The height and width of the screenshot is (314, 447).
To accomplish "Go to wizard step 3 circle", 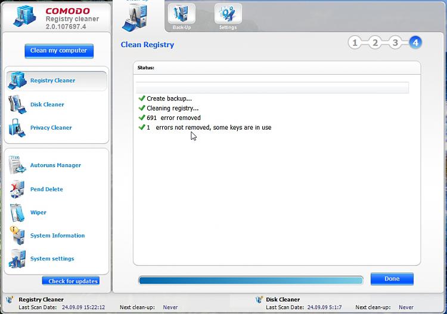I will 395,43.
